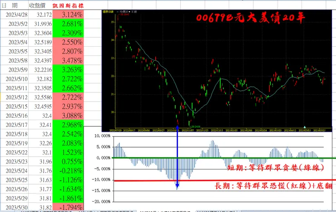
Task: Select closing price 32.3604
Action: coord(40,33)
